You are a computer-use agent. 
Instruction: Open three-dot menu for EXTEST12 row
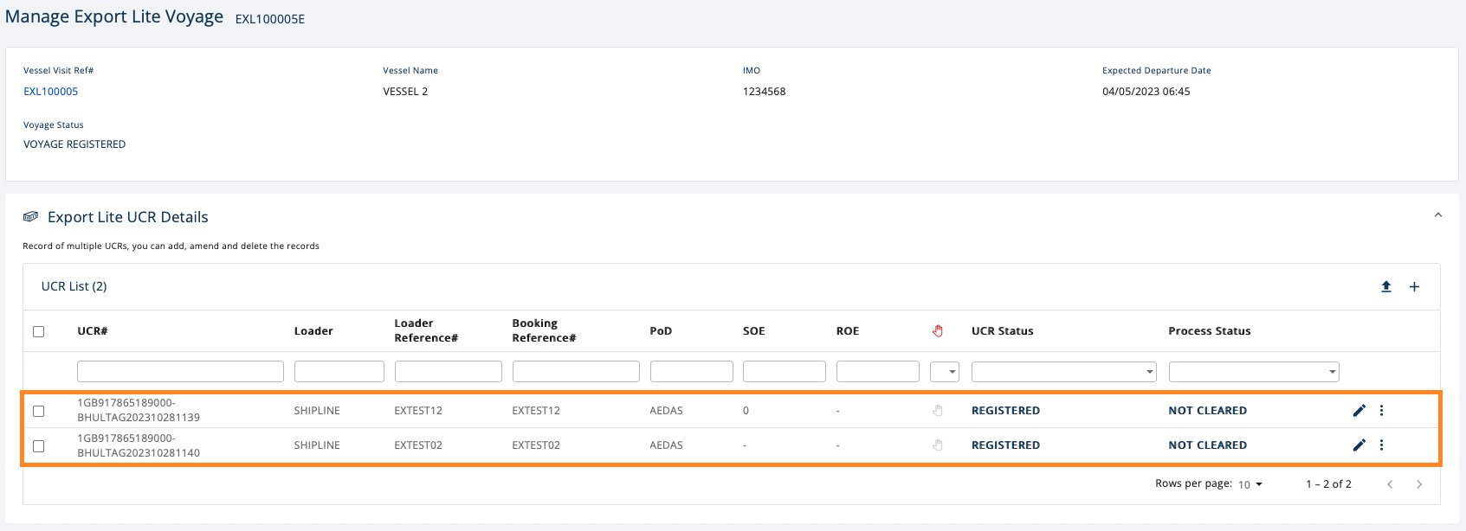click(x=1381, y=411)
